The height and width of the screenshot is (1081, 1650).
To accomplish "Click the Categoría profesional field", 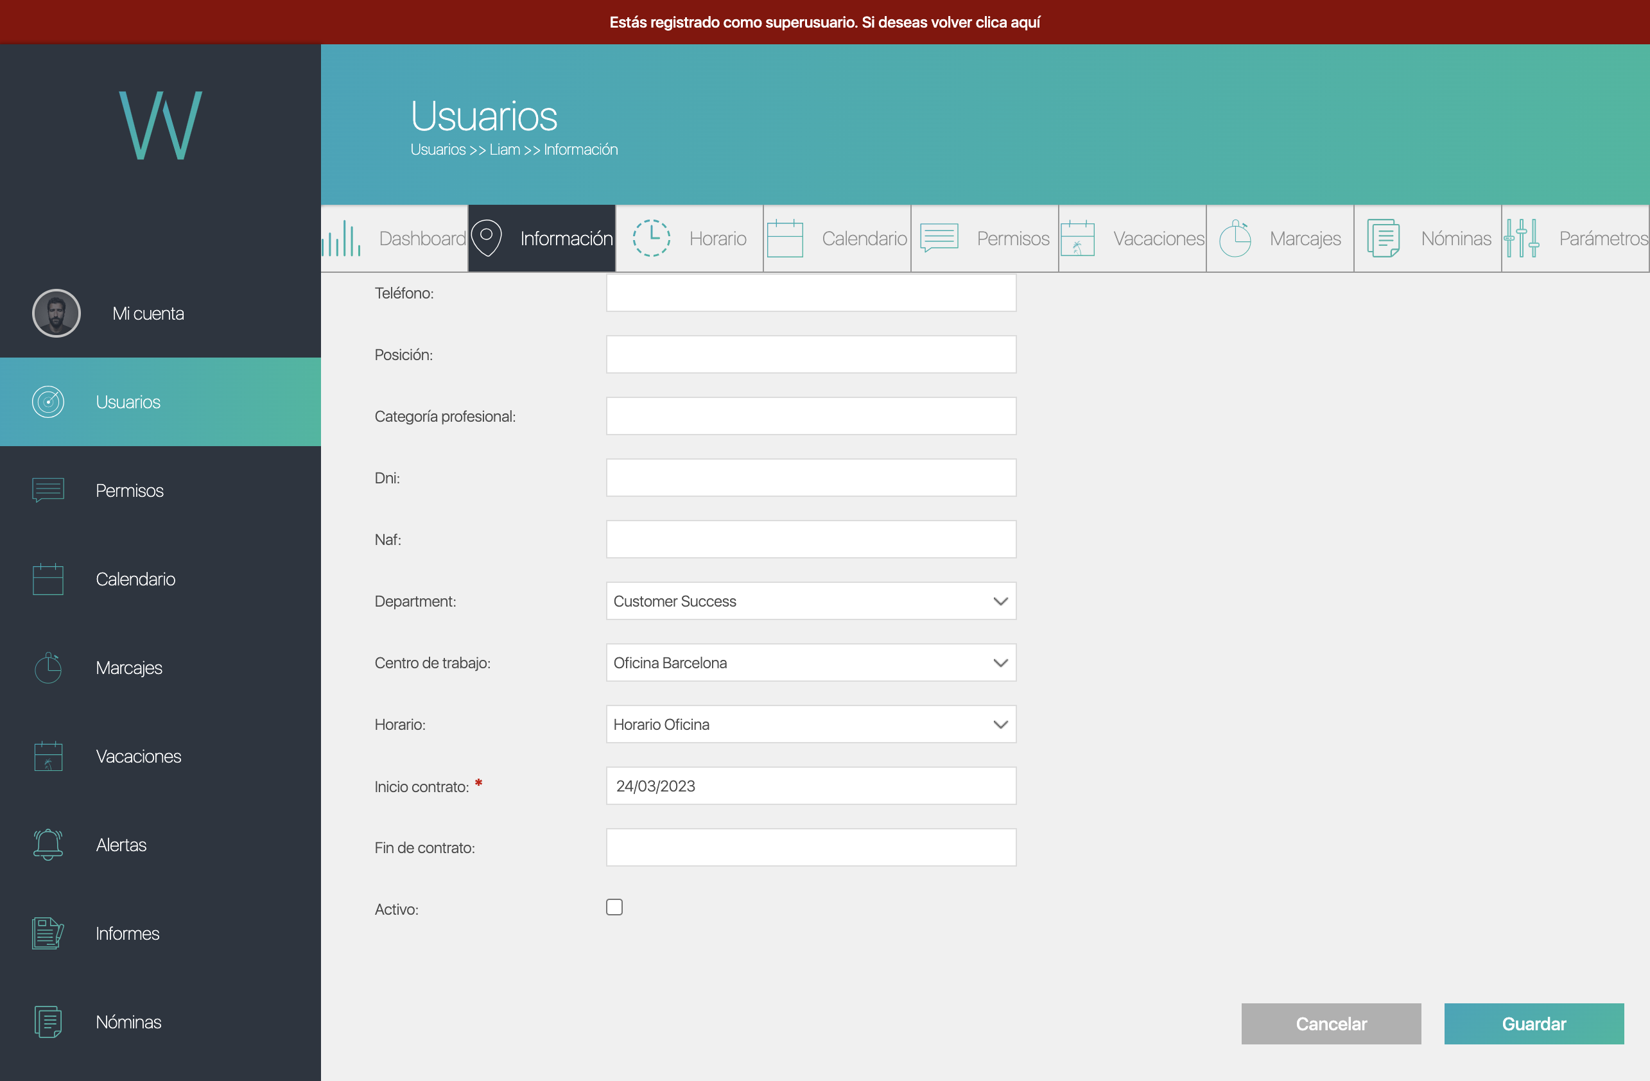I will tap(811, 416).
